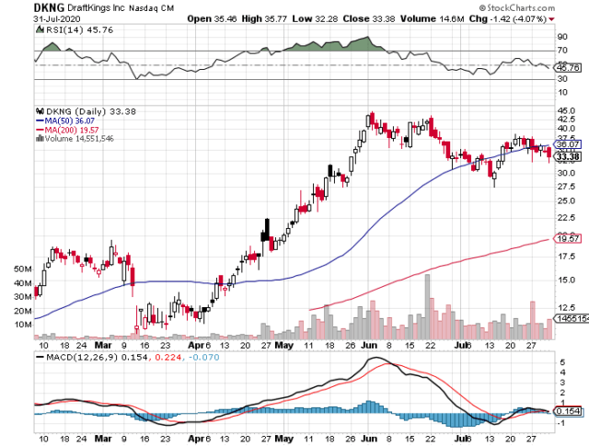Click the RSI area icon beside RSI(14)
The width and height of the screenshot is (589, 446).
[40, 29]
